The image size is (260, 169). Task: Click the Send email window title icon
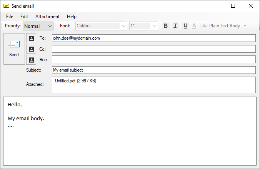(6, 6)
